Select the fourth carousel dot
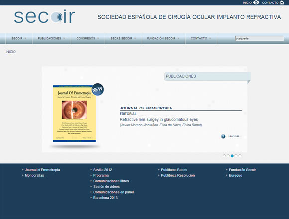The image size is (289, 219). coord(236,156)
